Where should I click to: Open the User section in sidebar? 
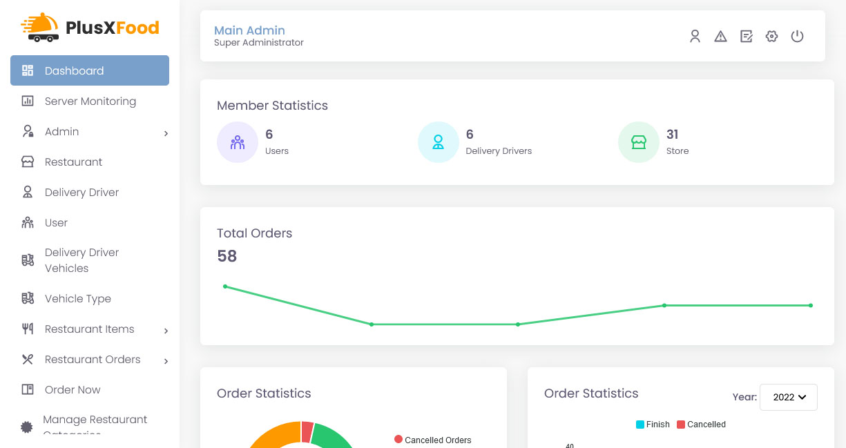click(x=90, y=222)
